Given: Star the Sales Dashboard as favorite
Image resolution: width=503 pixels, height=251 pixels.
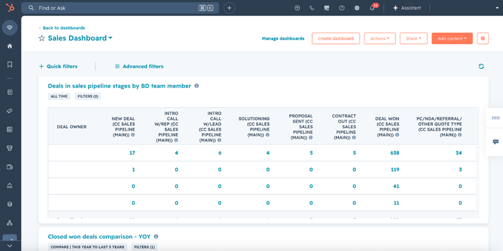Looking at the screenshot, I should pos(42,38).
